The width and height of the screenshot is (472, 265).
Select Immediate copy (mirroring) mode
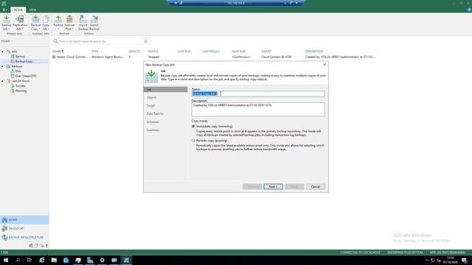[x=193, y=127]
